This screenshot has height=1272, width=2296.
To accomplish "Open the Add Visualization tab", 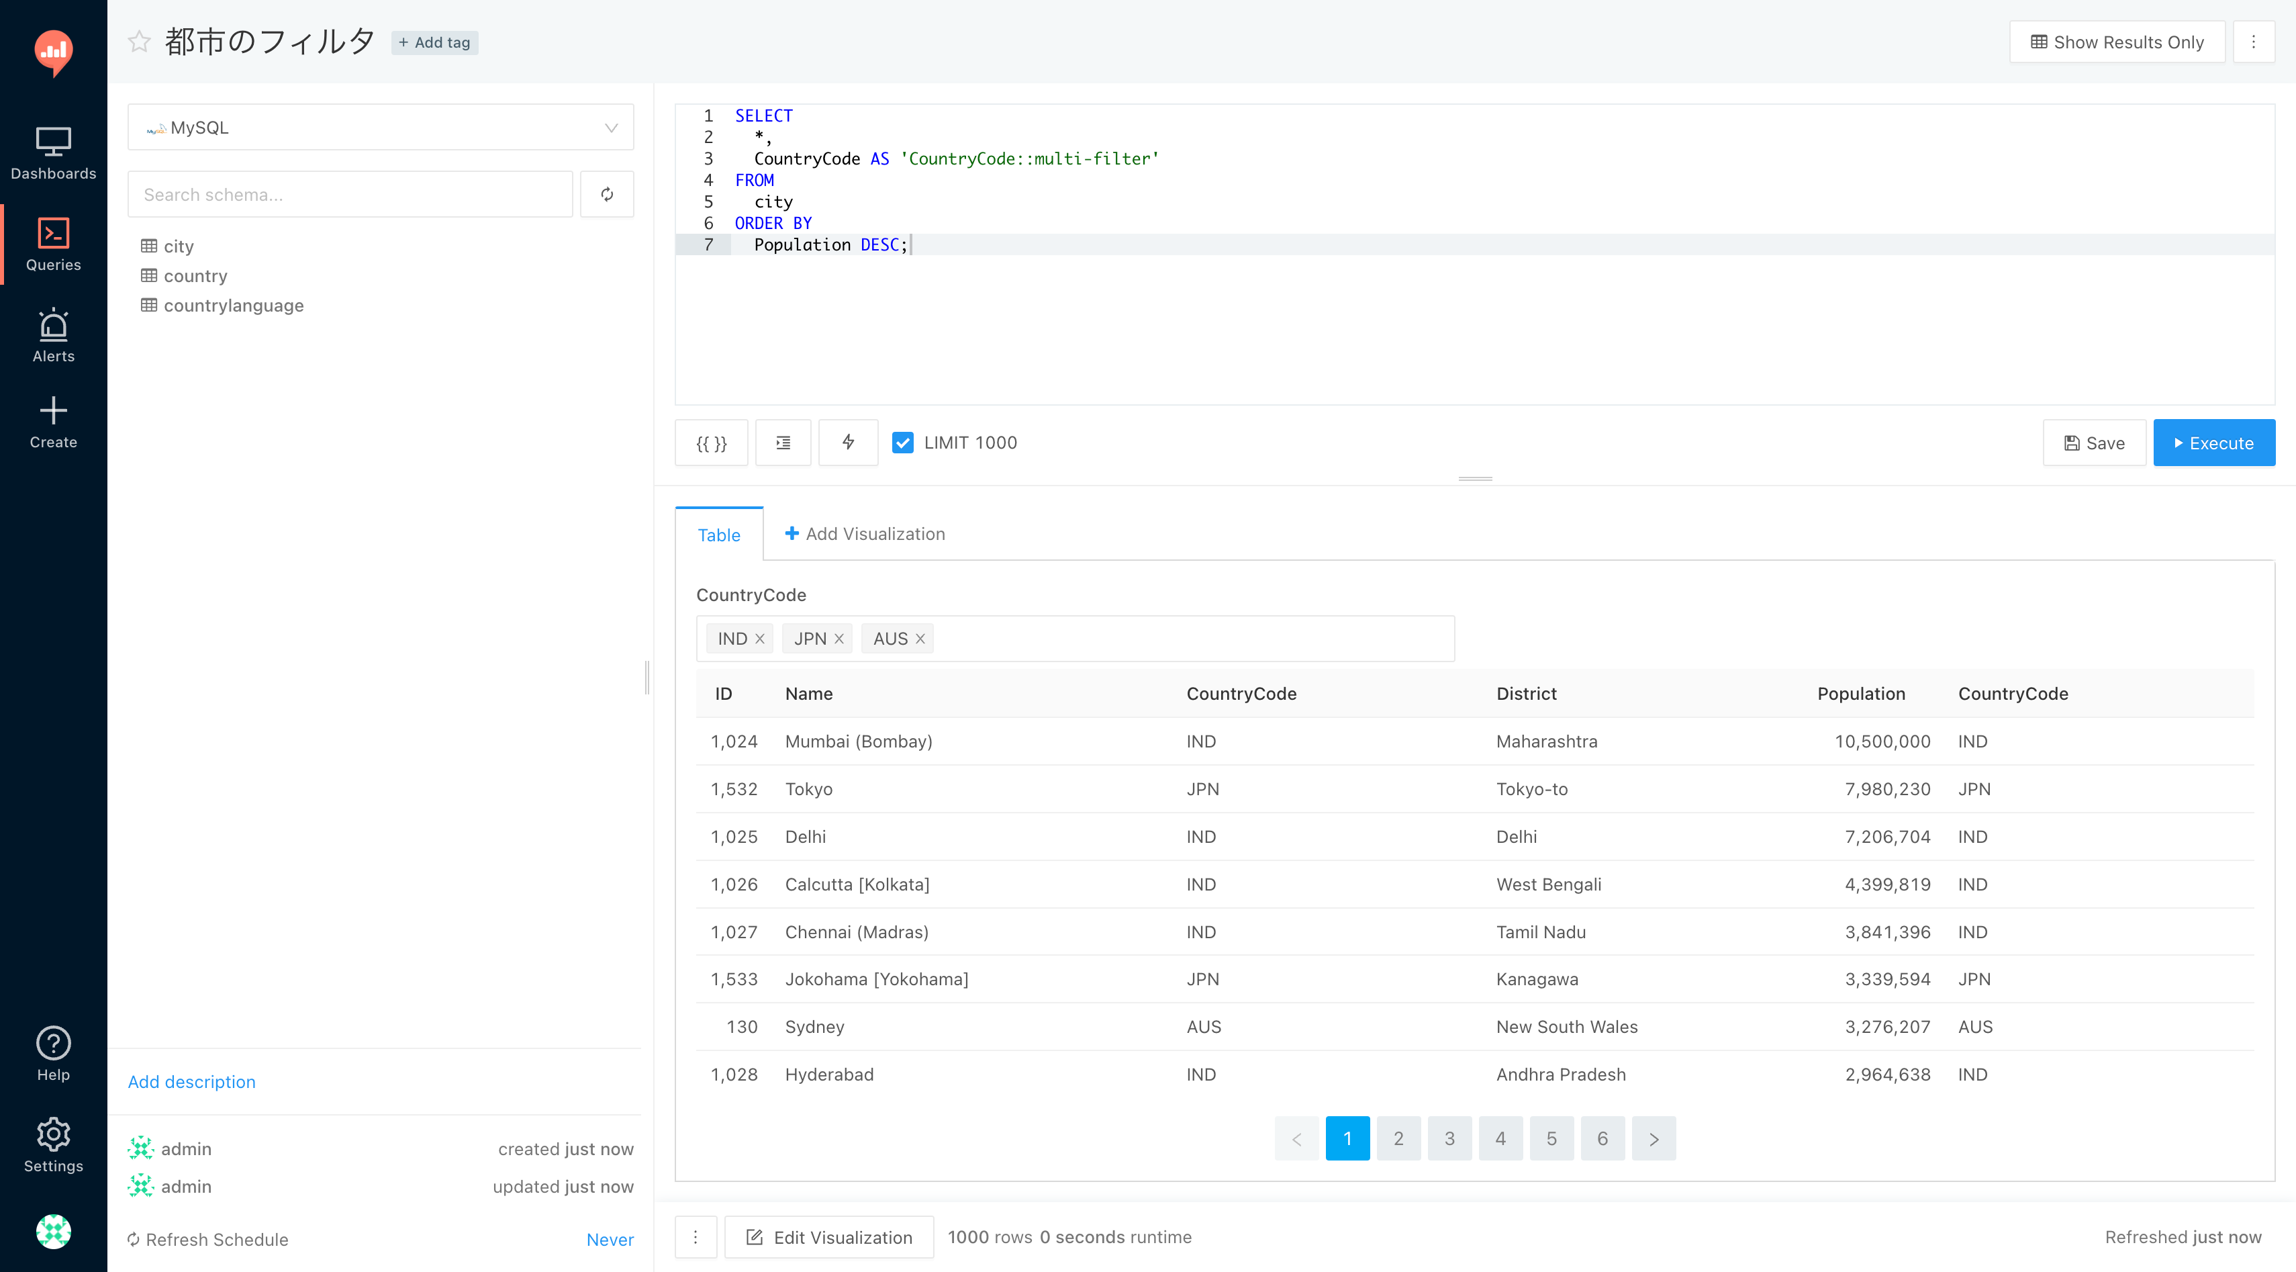I will click(x=865, y=534).
